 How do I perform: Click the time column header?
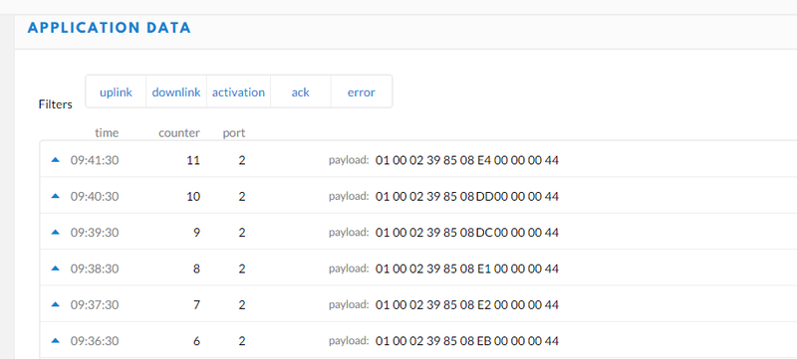pos(107,133)
